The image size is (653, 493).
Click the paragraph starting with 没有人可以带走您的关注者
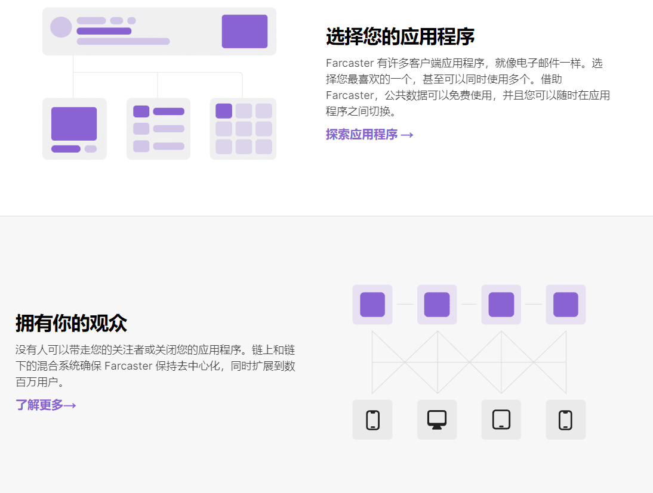pos(155,365)
